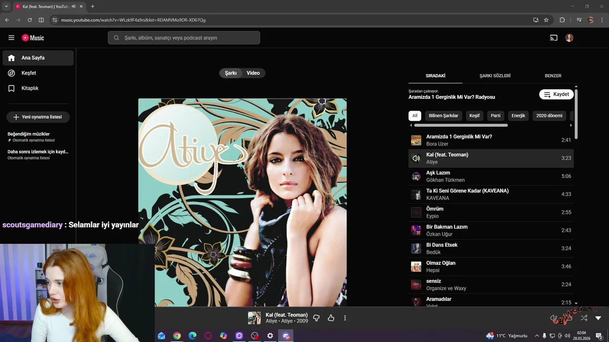
Task: Click Aşk Lazım thumbnail in queue
Action: pos(416,176)
